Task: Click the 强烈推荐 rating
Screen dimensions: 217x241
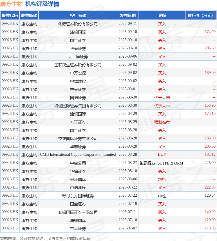Action: (162, 122)
